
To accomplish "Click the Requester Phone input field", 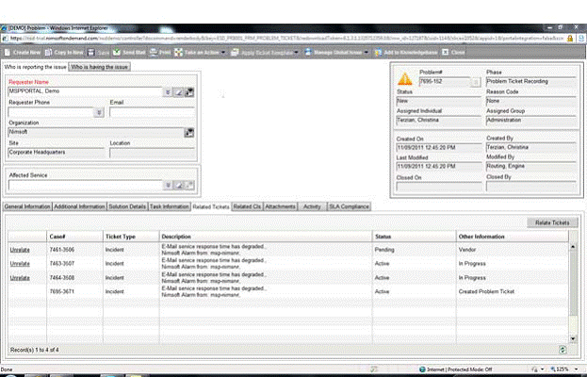I will [51, 112].
